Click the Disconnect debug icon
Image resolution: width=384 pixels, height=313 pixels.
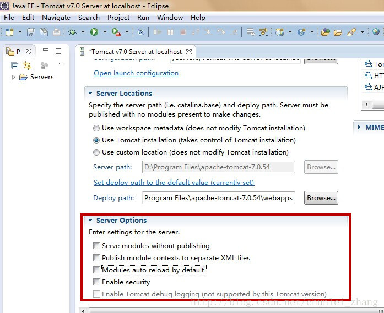[x=196, y=32]
